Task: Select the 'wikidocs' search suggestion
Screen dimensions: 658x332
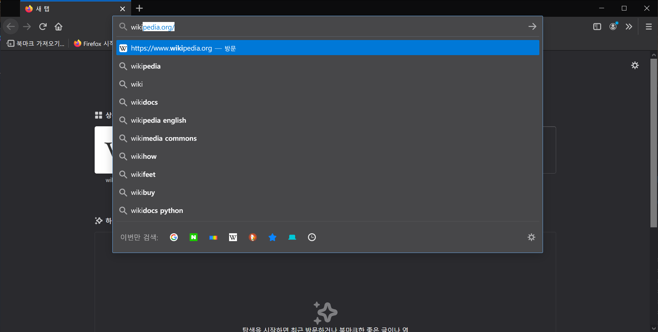Action: click(x=328, y=102)
